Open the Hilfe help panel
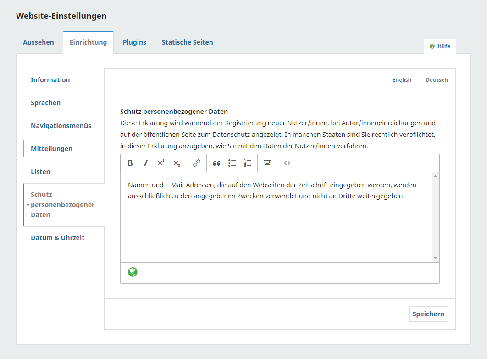This screenshot has height=359, width=487. (x=440, y=46)
